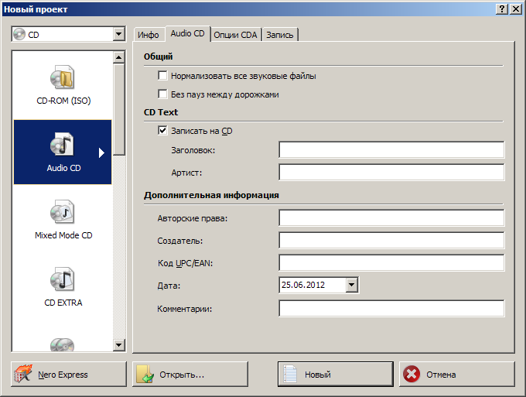Open the Запись tab
Viewport: 526px width, 397px height.
(x=280, y=35)
